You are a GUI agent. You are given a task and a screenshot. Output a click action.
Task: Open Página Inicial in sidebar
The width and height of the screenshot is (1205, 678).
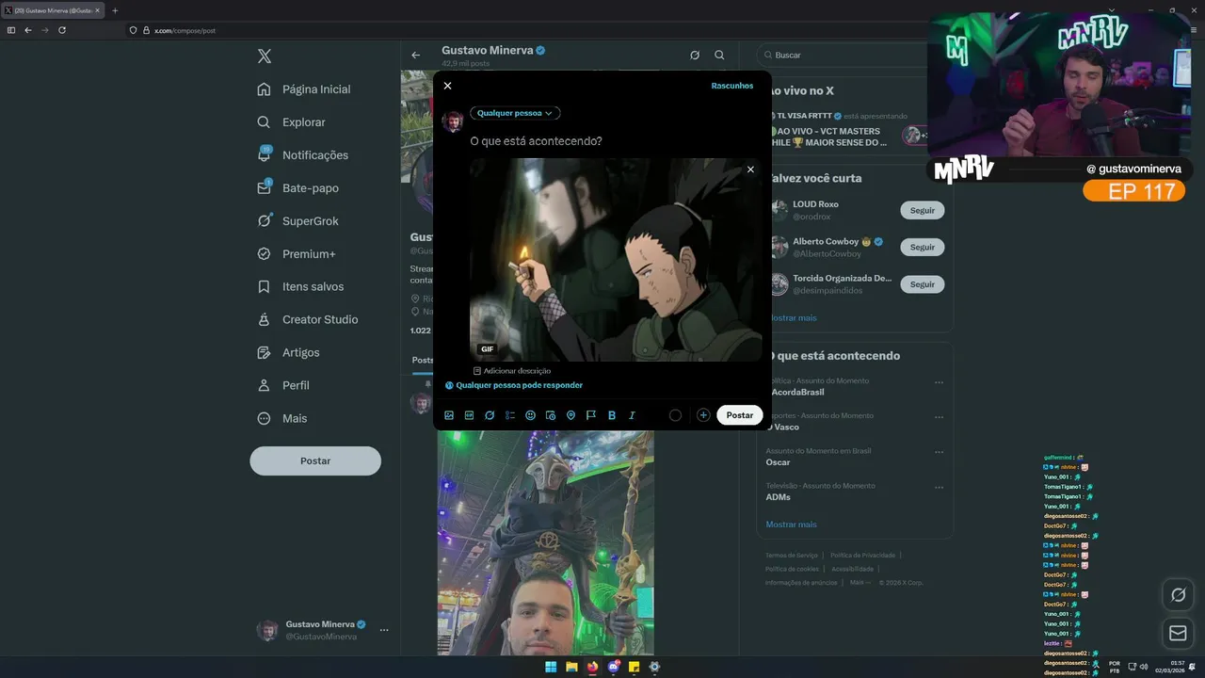304,89
